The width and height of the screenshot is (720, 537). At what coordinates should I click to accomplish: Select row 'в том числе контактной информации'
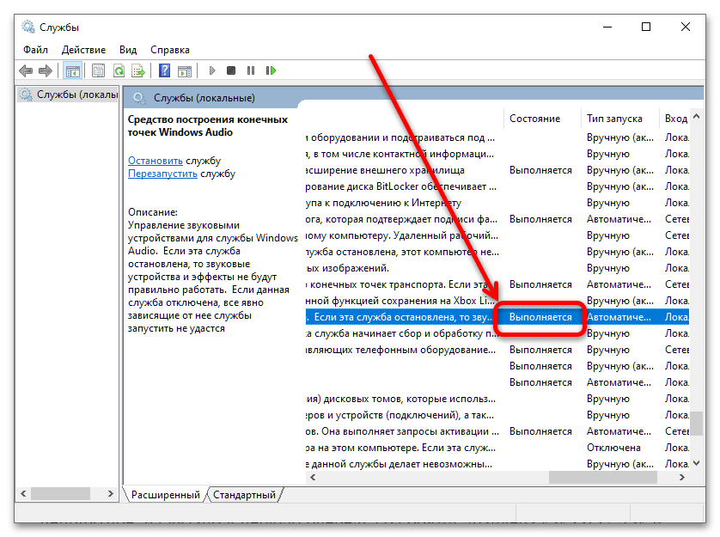pyautogui.click(x=497, y=154)
